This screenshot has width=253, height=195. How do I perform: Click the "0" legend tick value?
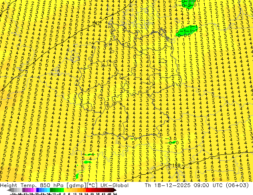(64, 194)
